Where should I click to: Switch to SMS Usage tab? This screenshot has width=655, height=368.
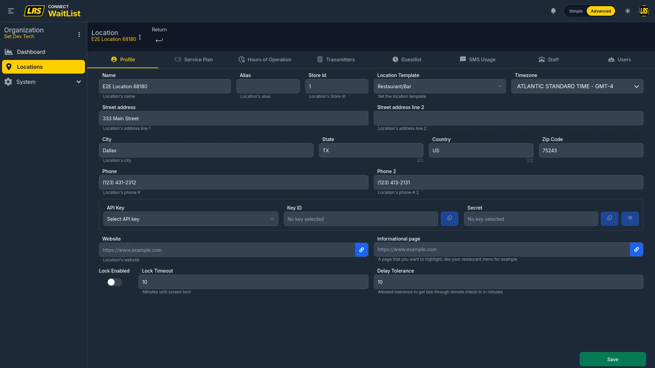[x=478, y=59]
